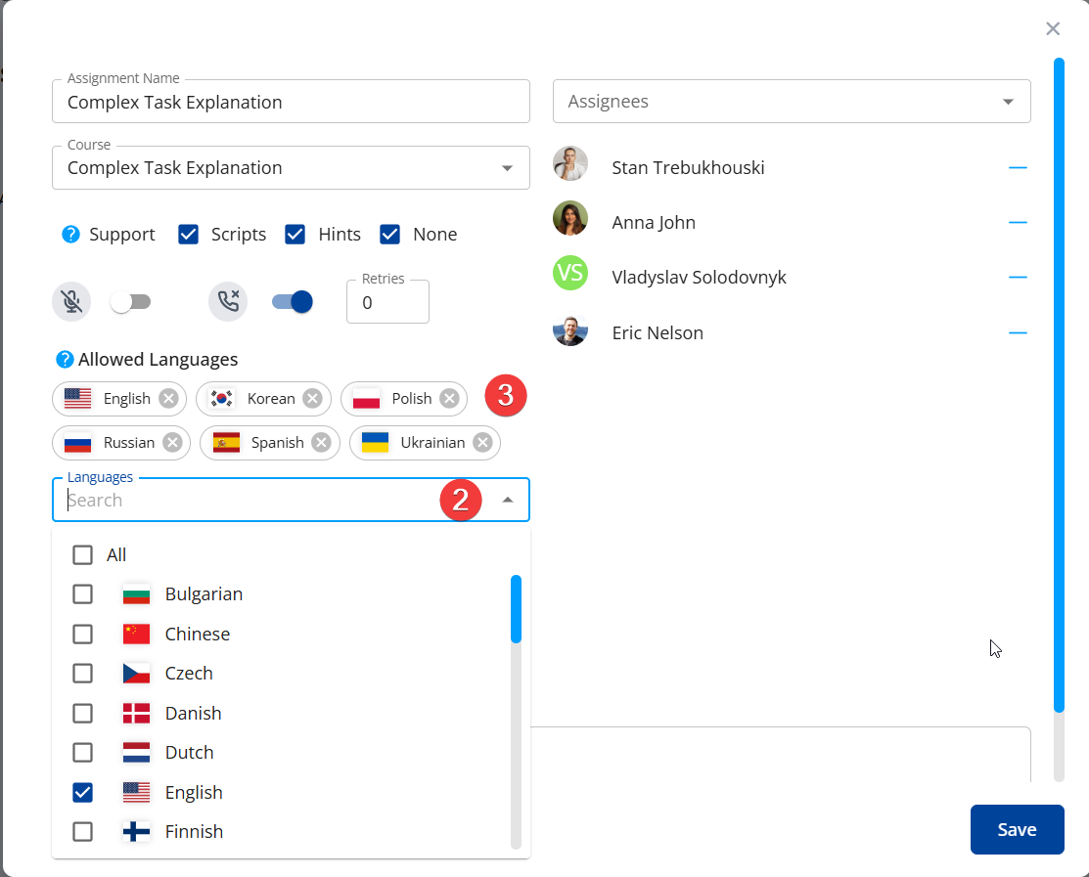Click the Support help question icon
The width and height of the screenshot is (1089, 877).
coord(70,235)
